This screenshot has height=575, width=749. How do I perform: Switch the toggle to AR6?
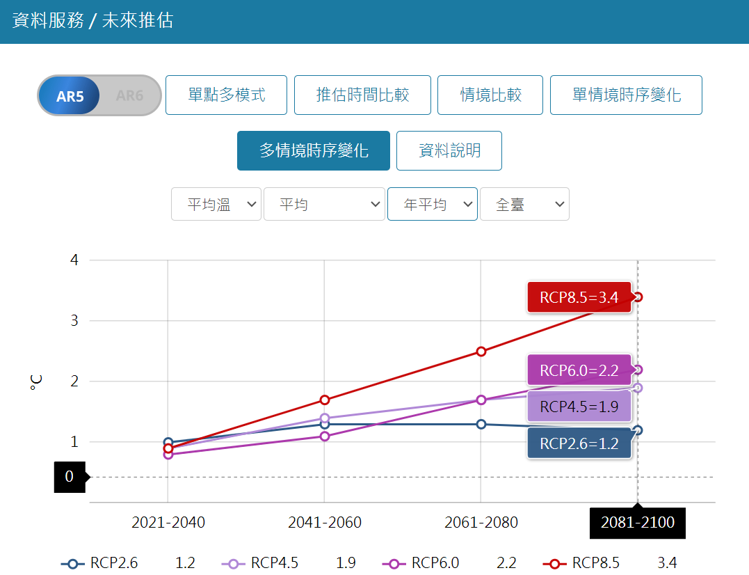pos(129,95)
